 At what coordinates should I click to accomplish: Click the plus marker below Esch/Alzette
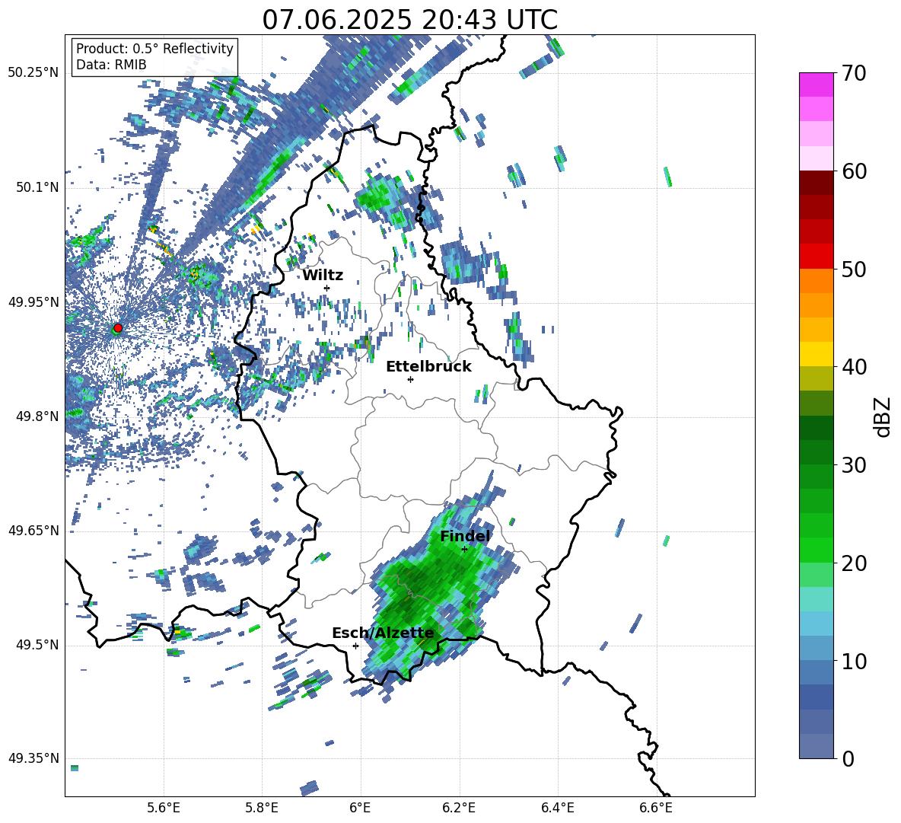pyautogui.click(x=355, y=646)
